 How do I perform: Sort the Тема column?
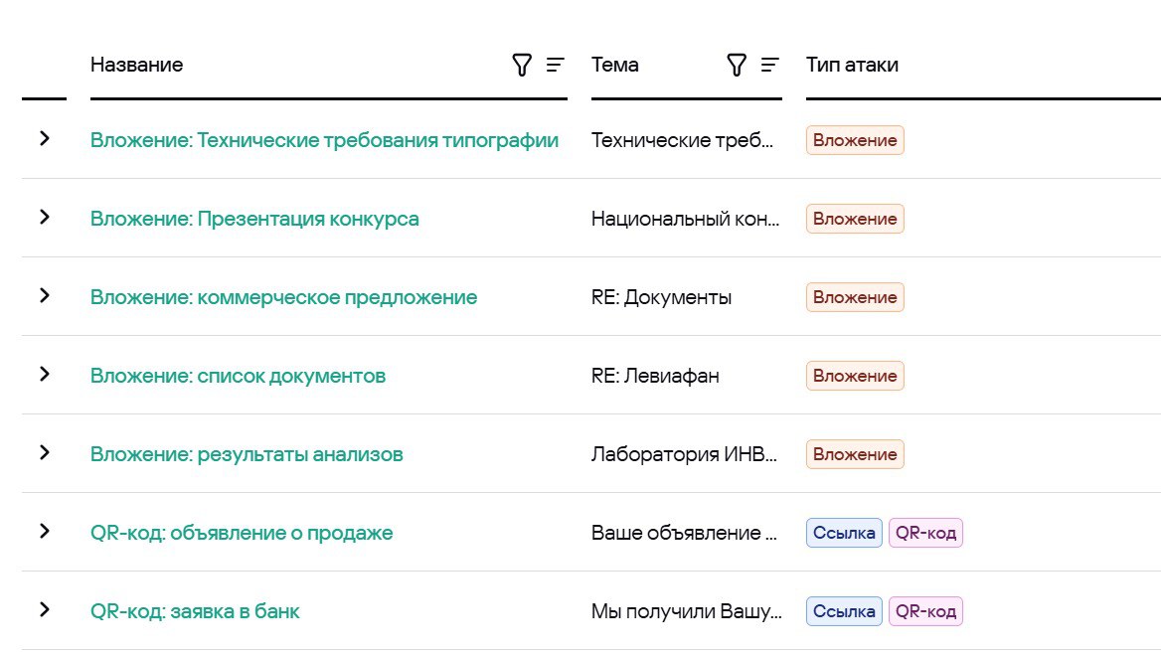click(x=770, y=66)
